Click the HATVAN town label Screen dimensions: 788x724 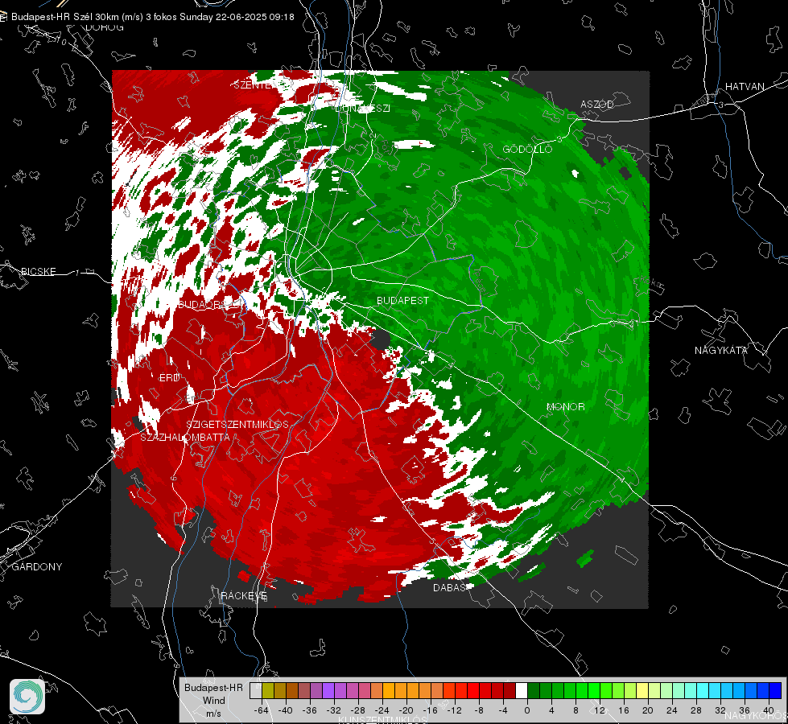745,86
